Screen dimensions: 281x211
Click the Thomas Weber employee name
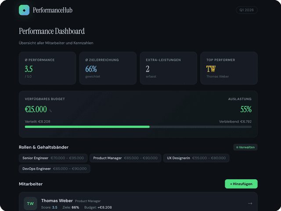(x=57, y=201)
